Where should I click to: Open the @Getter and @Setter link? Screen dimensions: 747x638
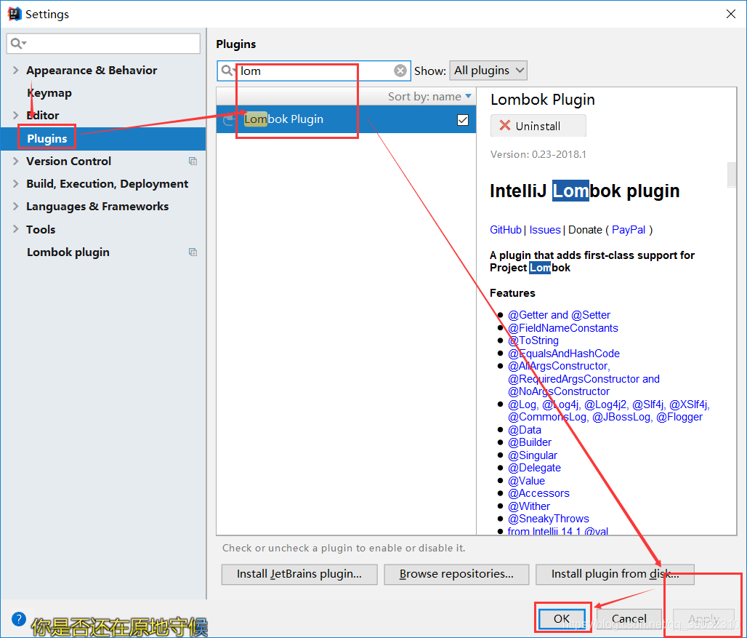[x=559, y=315]
